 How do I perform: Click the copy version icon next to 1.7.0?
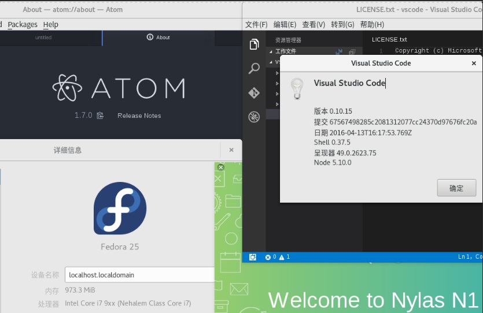(100, 115)
